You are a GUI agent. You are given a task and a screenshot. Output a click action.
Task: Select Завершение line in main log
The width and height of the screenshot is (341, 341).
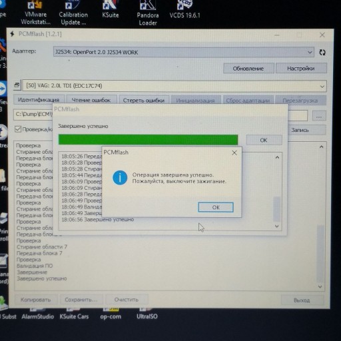(x=32, y=272)
